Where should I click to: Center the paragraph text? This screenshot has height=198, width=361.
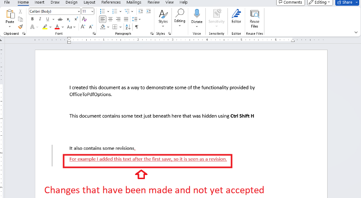tap(111, 19)
